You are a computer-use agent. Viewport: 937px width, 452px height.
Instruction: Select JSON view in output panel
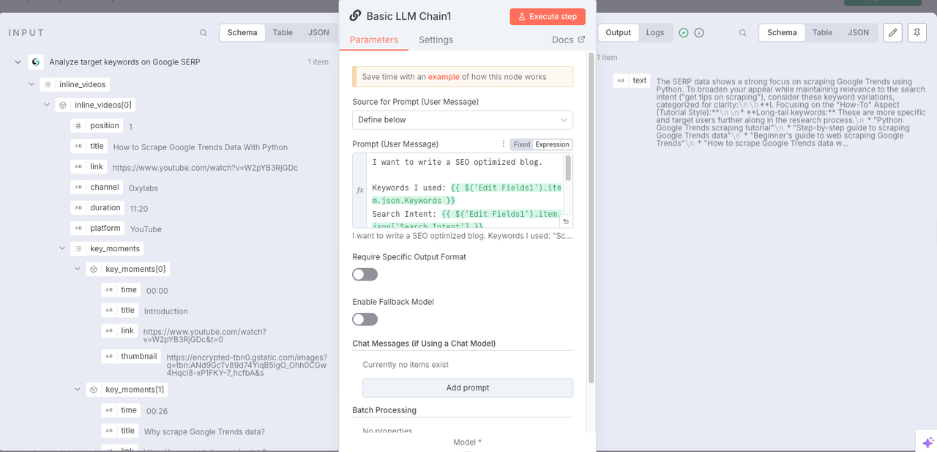tap(858, 32)
